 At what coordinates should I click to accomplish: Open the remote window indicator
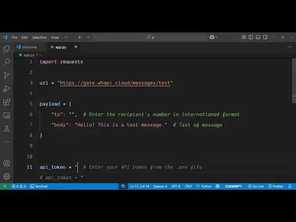pyautogui.click(x=5, y=186)
